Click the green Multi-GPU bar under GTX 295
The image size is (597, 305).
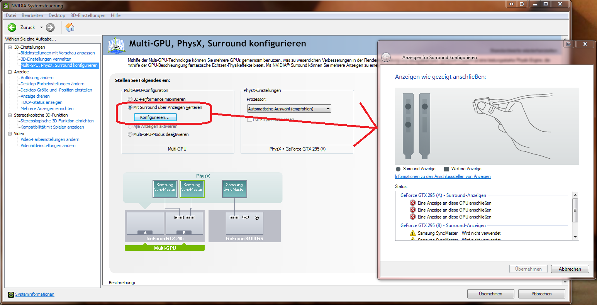pos(165,248)
